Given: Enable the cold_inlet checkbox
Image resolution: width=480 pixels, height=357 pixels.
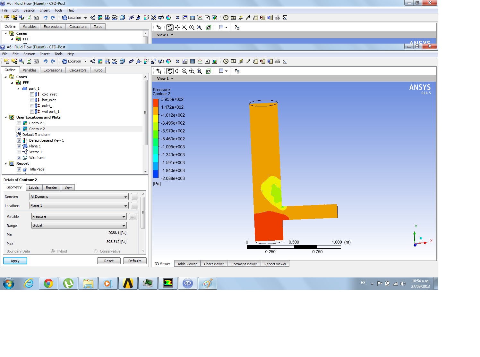Looking at the screenshot, I should pos(32,94).
